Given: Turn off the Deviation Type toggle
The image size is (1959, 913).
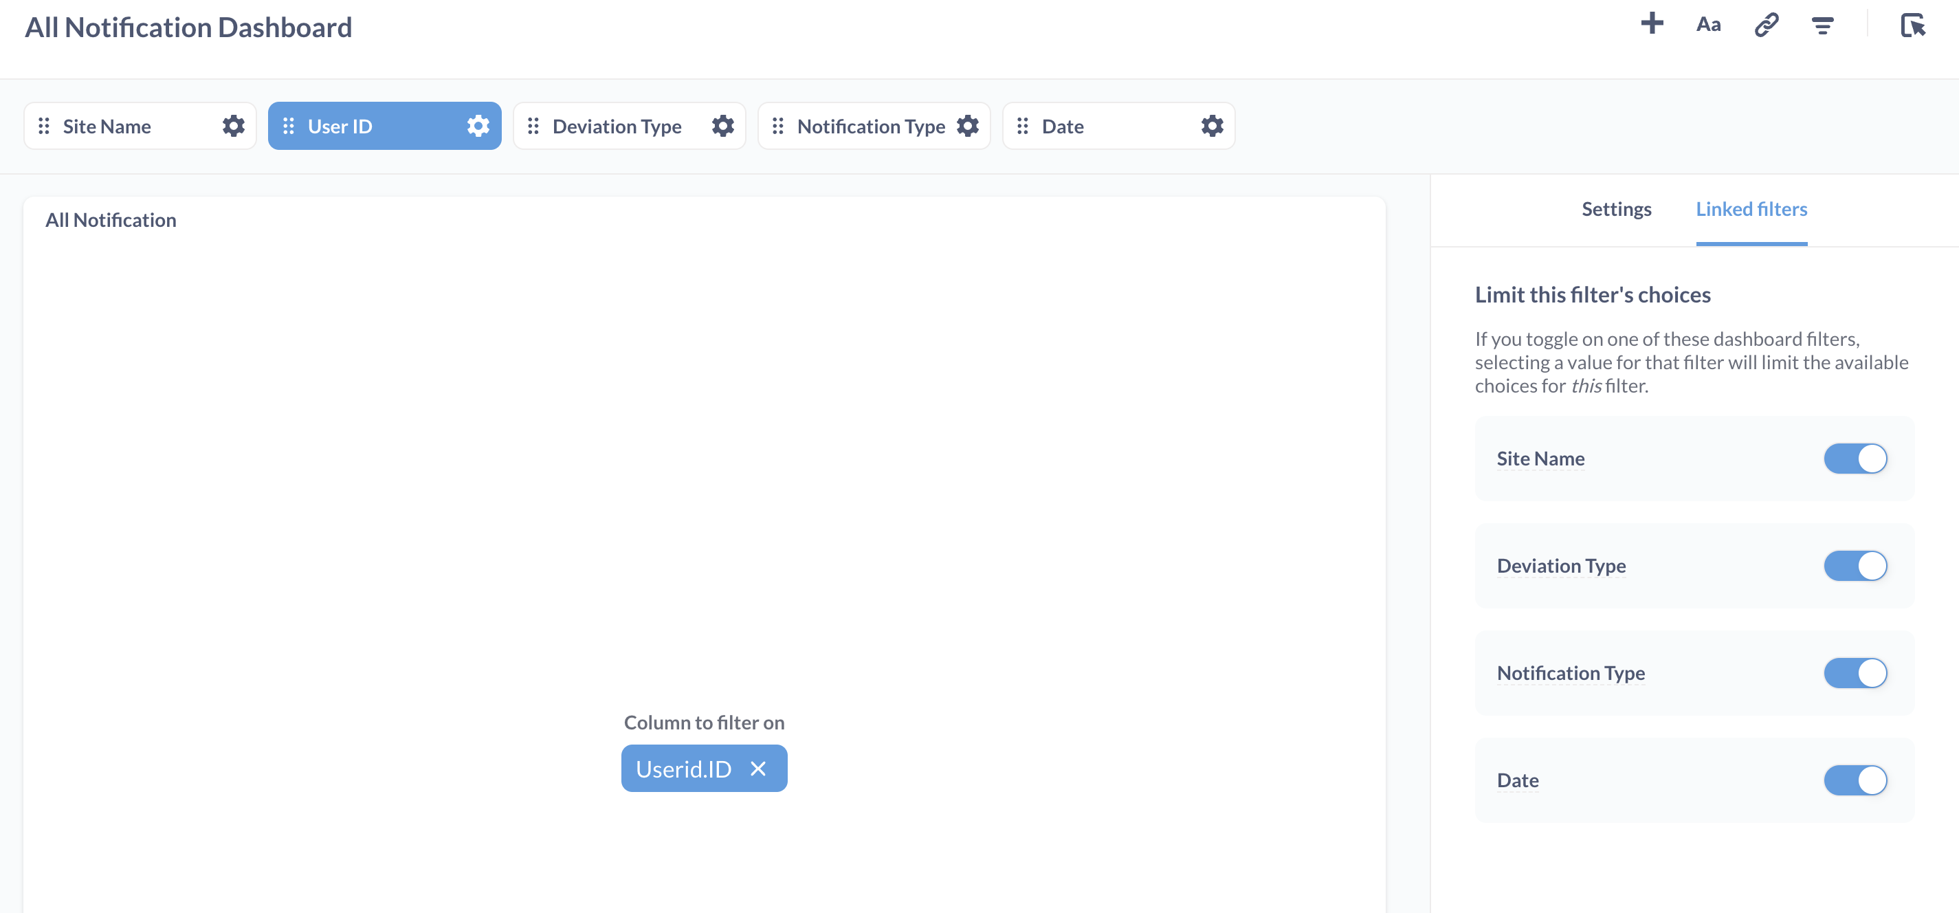Looking at the screenshot, I should point(1856,565).
